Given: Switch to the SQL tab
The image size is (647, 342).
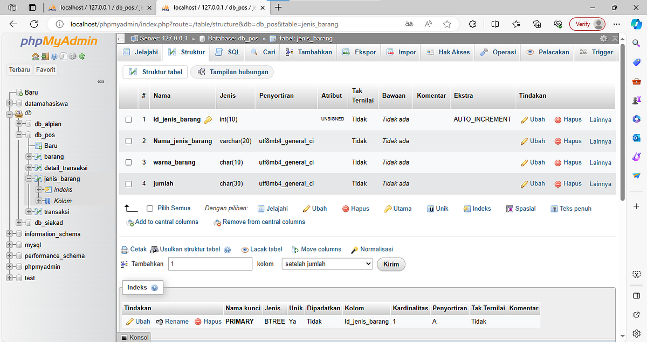Looking at the screenshot, I should point(227,52).
